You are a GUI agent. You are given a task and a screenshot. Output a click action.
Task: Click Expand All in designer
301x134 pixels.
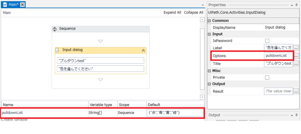(x=172, y=12)
